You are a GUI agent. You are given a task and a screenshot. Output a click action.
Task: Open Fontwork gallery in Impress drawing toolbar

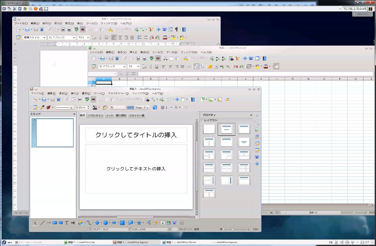coord(163,223)
